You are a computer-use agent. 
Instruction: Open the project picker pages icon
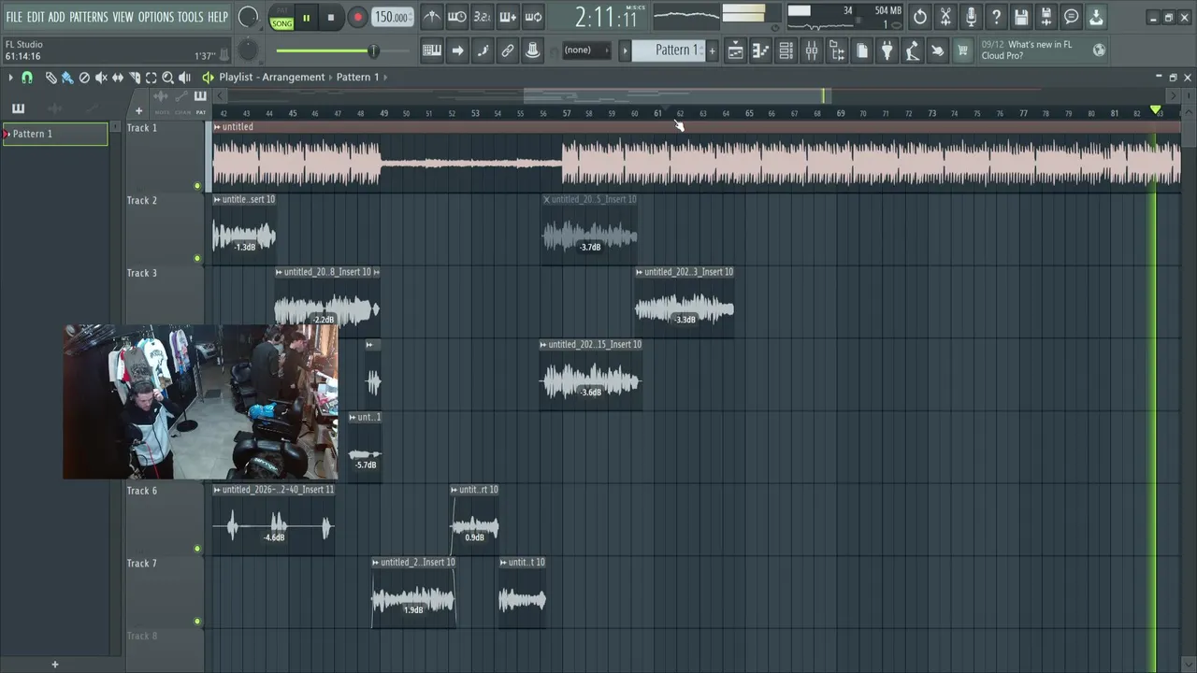tap(862, 51)
